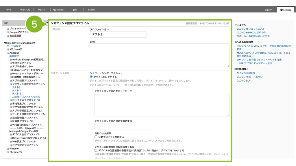Expand VPN設定プロファイル tree item
296x166 pixels.
click(x=11, y=142)
